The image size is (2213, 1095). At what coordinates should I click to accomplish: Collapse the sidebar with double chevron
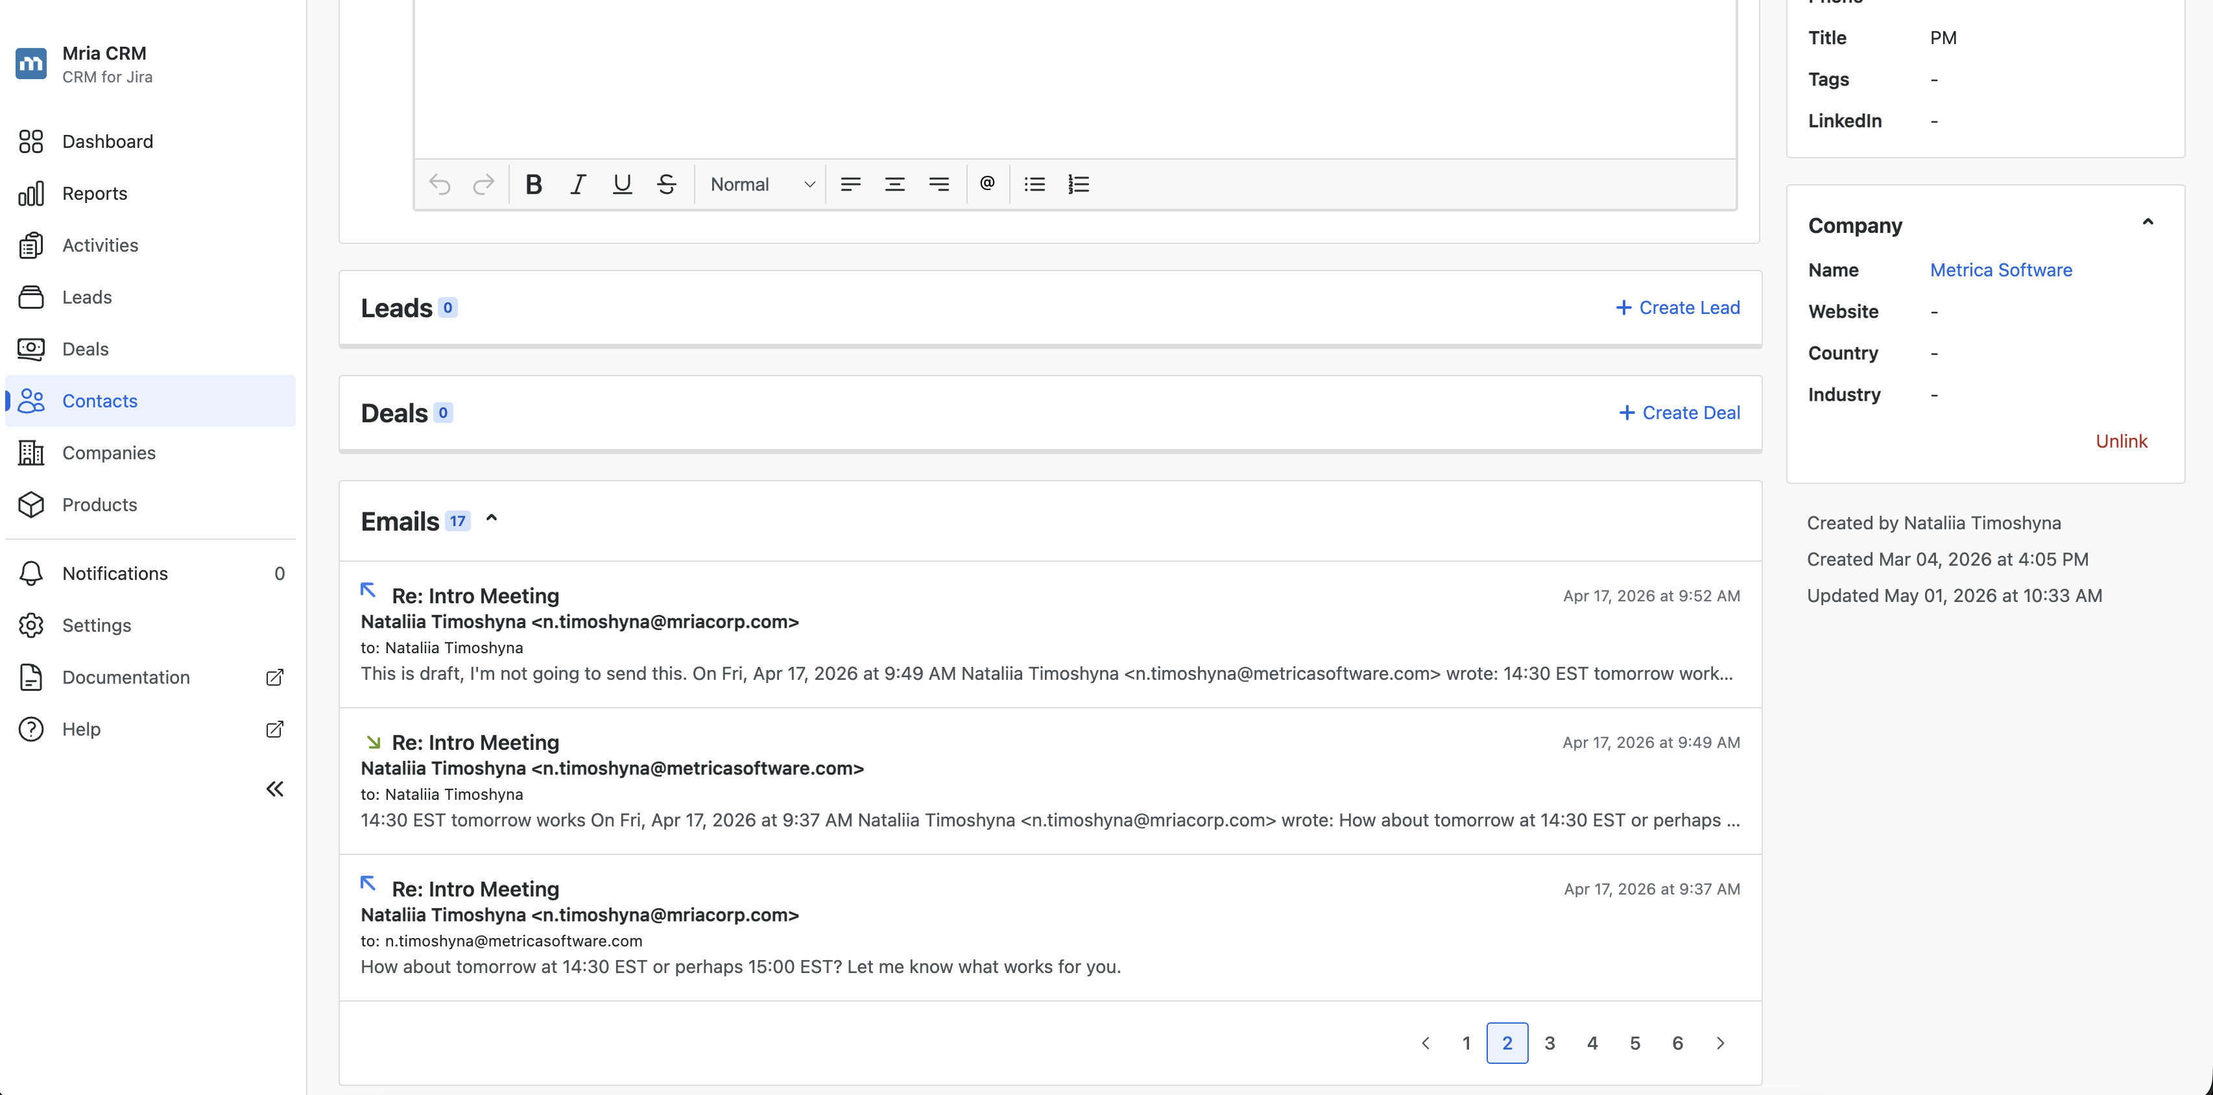275,789
